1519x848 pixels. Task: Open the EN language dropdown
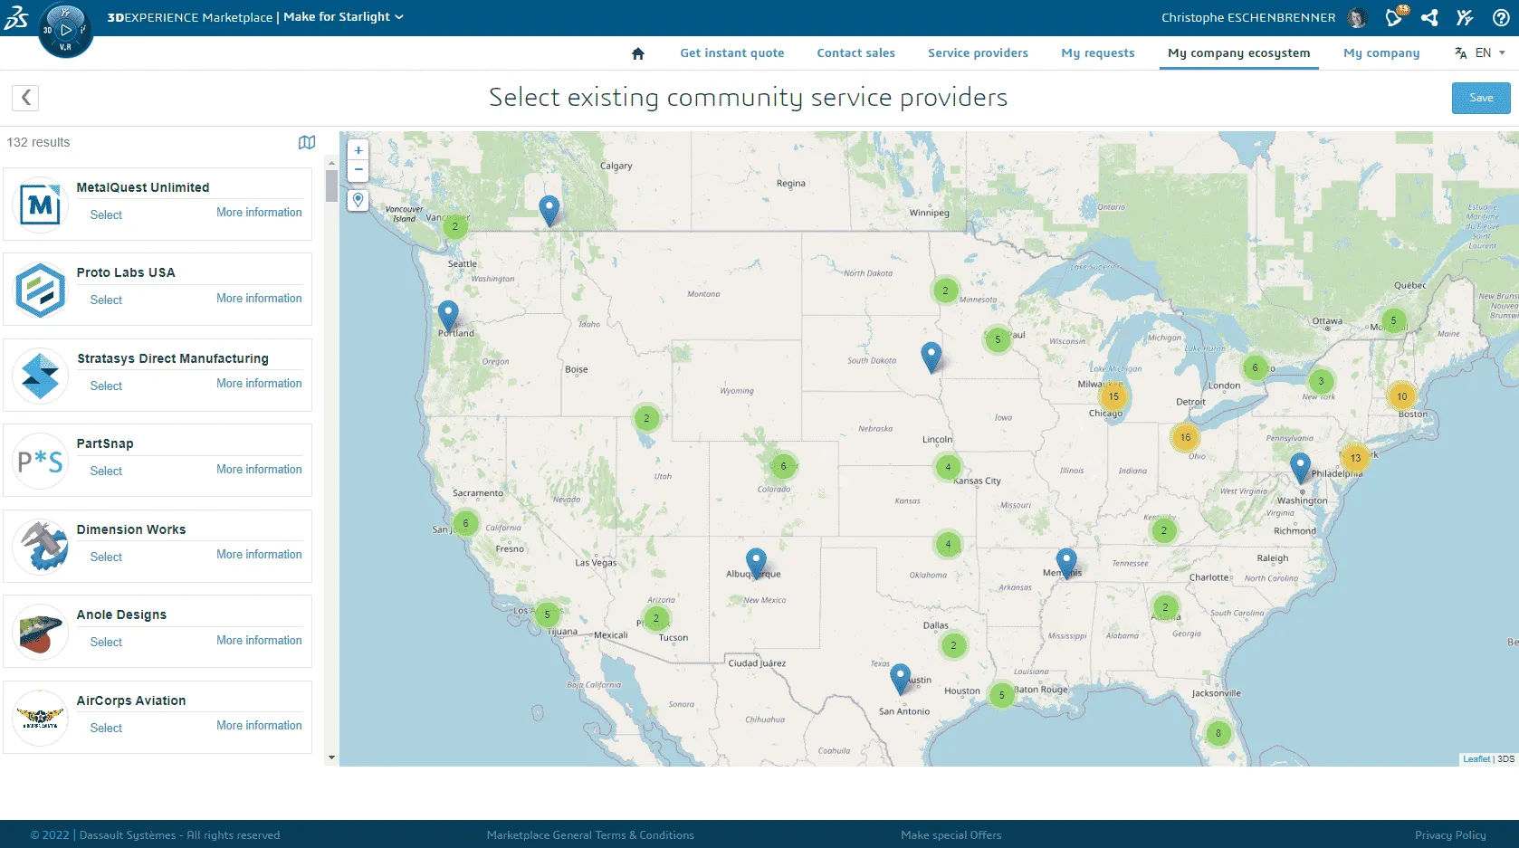pyautogui.click(x=1483, y=52)
